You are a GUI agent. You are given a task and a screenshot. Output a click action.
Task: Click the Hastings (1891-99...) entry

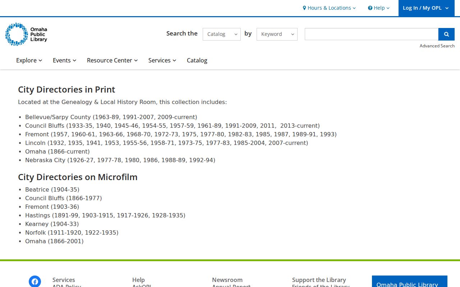click(105, 215)
